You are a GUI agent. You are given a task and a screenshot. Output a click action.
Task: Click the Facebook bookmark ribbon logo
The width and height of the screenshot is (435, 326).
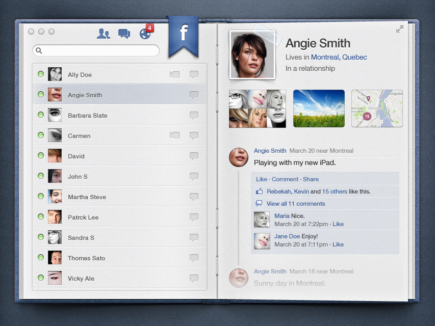[184, 36]
